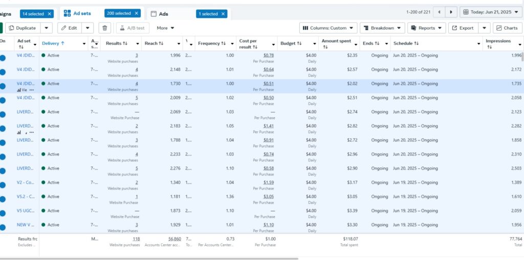The image size is (524, 260).
Task: Sort by Reach column arrows
Action: pyautogui.click(x=161, y=44)
